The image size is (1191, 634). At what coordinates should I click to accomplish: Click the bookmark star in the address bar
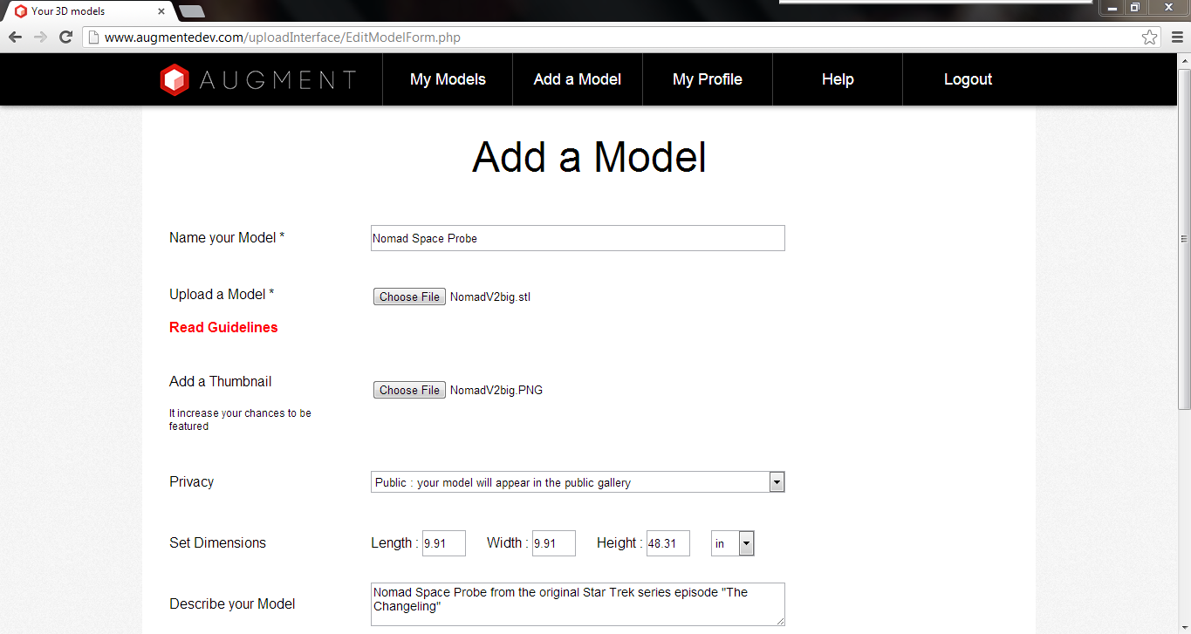(x=1151, y=37)
